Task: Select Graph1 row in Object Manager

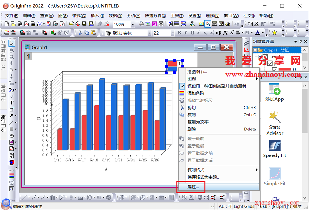Action: [277, 50]
